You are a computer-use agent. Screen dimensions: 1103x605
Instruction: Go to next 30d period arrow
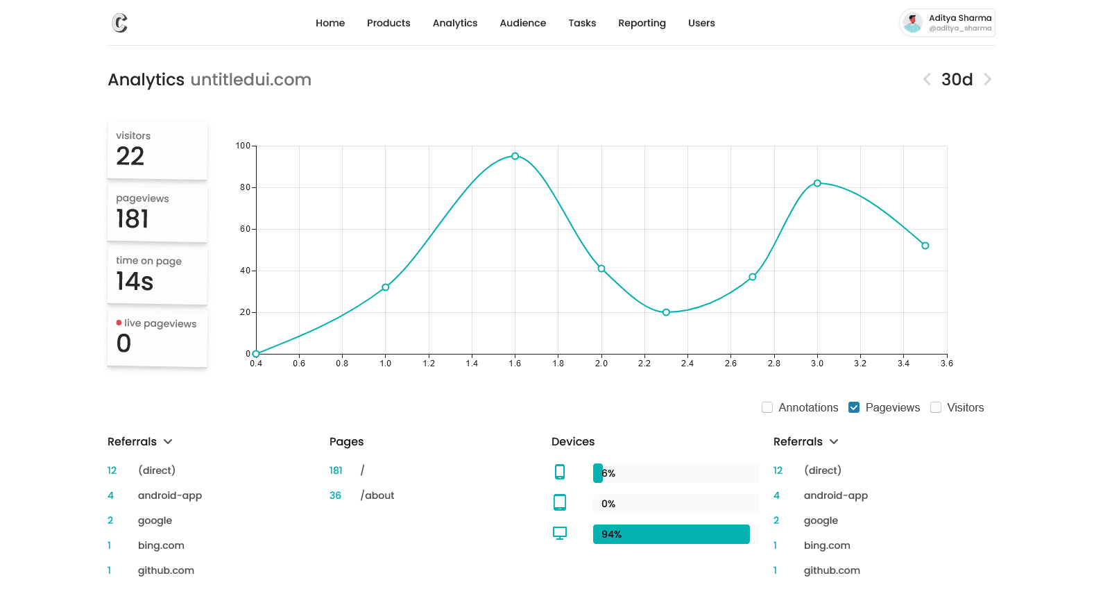tap(987, 79)
